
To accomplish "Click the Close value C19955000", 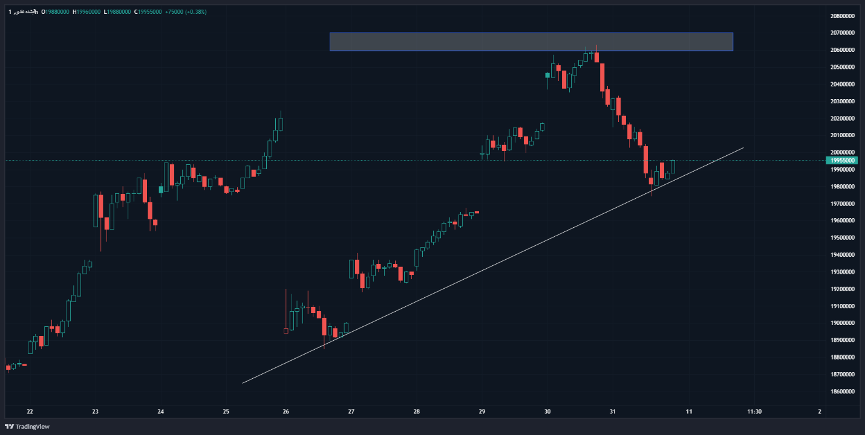I will click(x=148, y=11).
